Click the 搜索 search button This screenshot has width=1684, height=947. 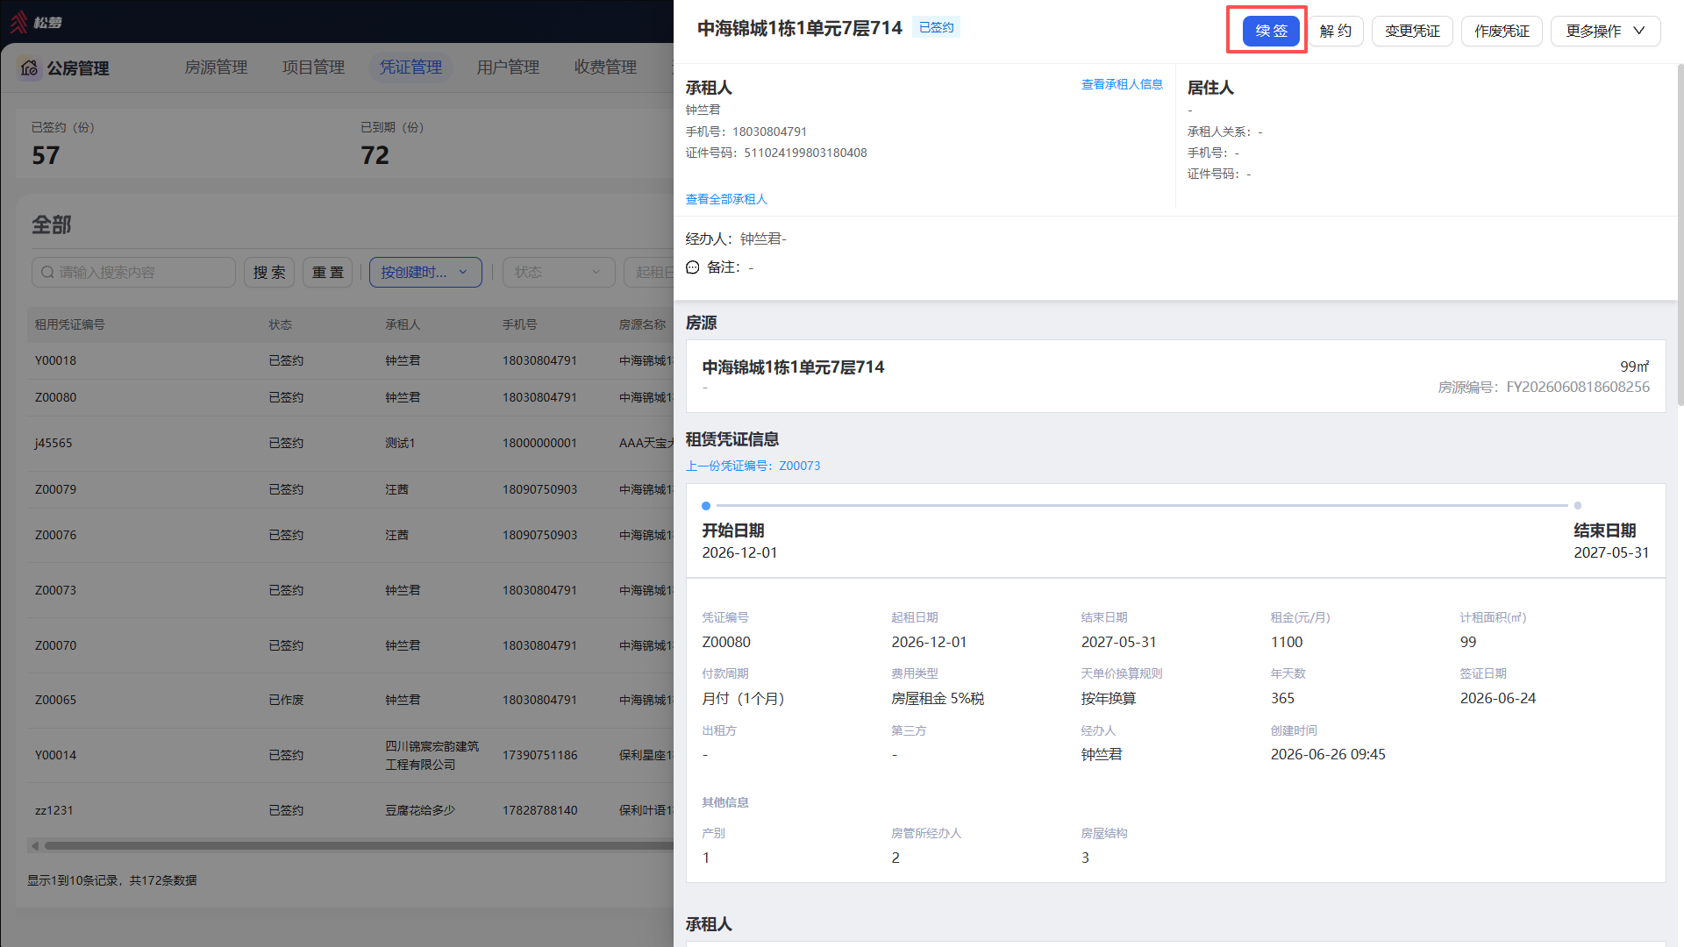pyautogui.click(x=269, y=273)
